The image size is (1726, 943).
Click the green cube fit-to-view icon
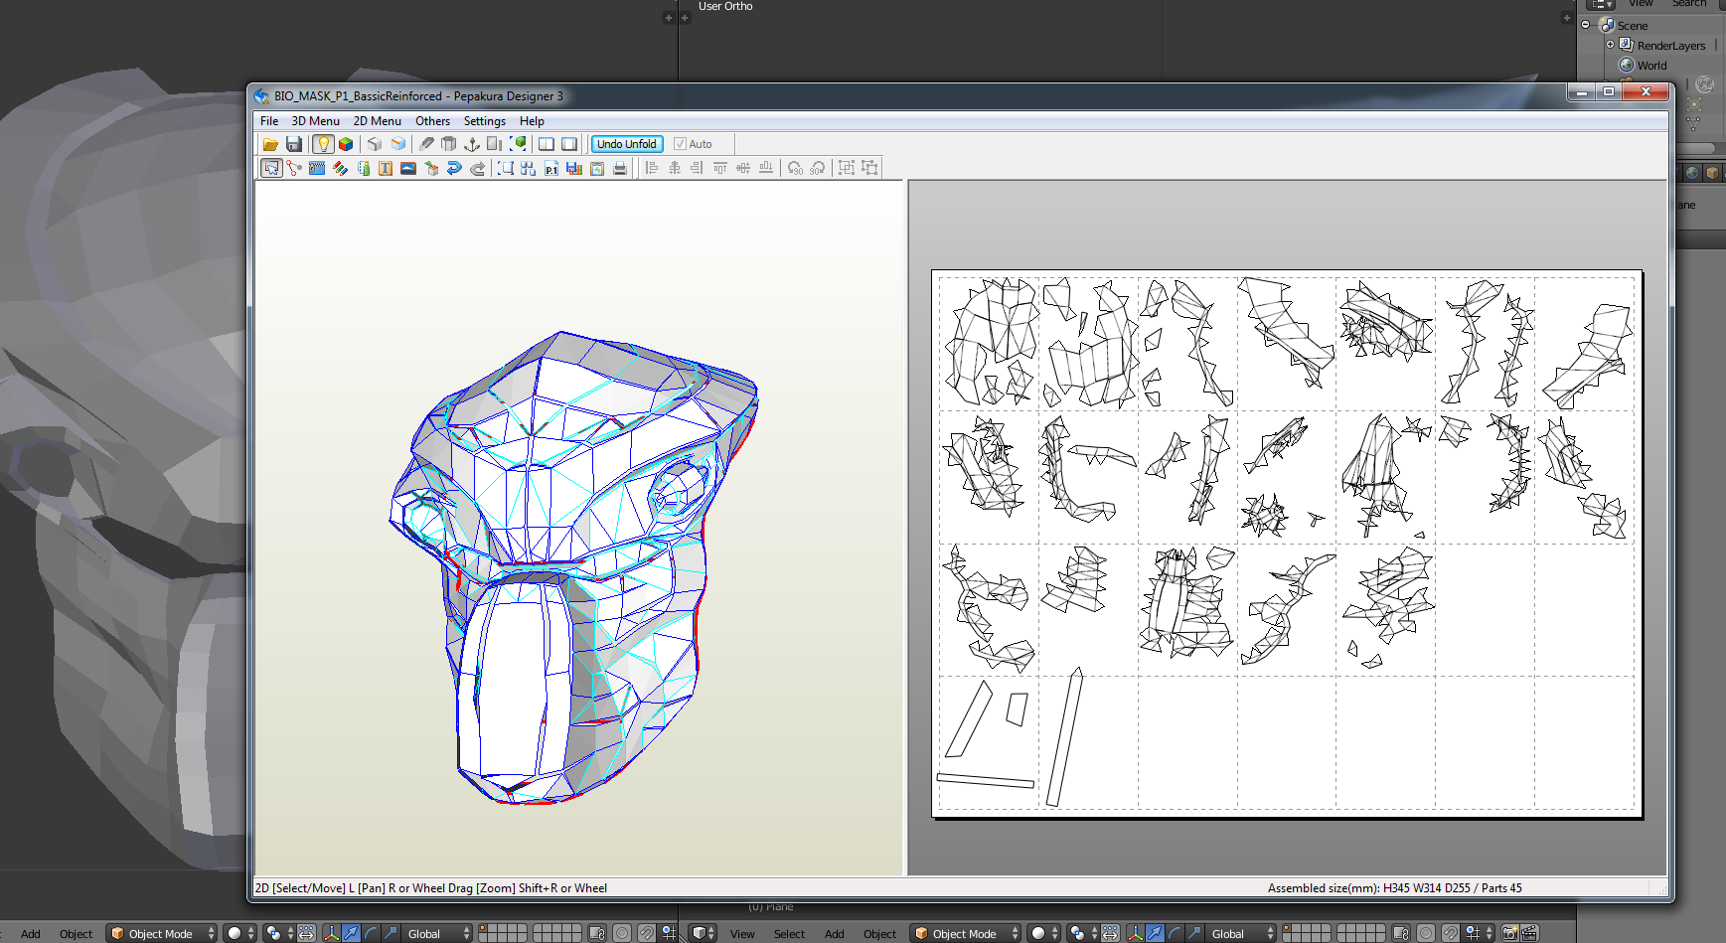point(518,144)
